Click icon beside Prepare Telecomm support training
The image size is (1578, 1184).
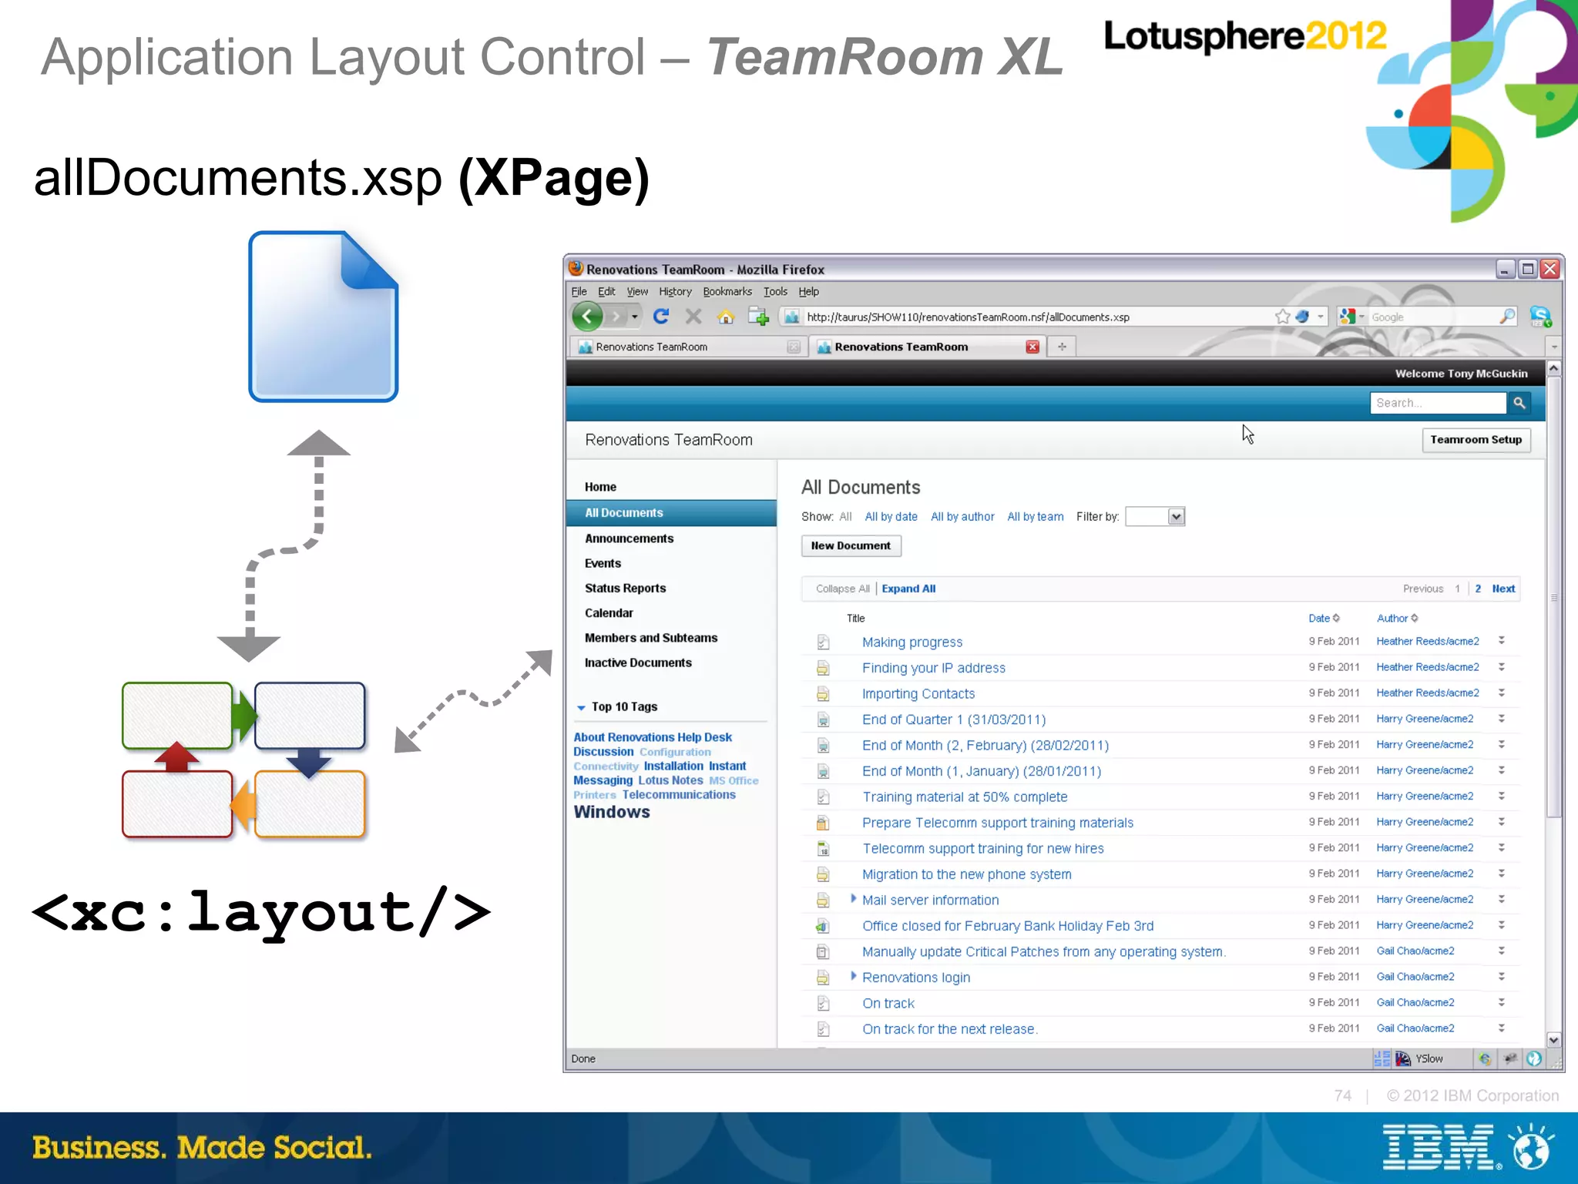coord(823,823)
